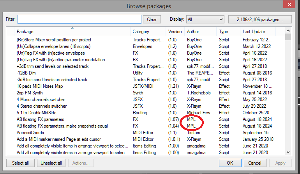Click "Envelopes" category cell
This screenshot has height=174, width=300.
(143, 46)
